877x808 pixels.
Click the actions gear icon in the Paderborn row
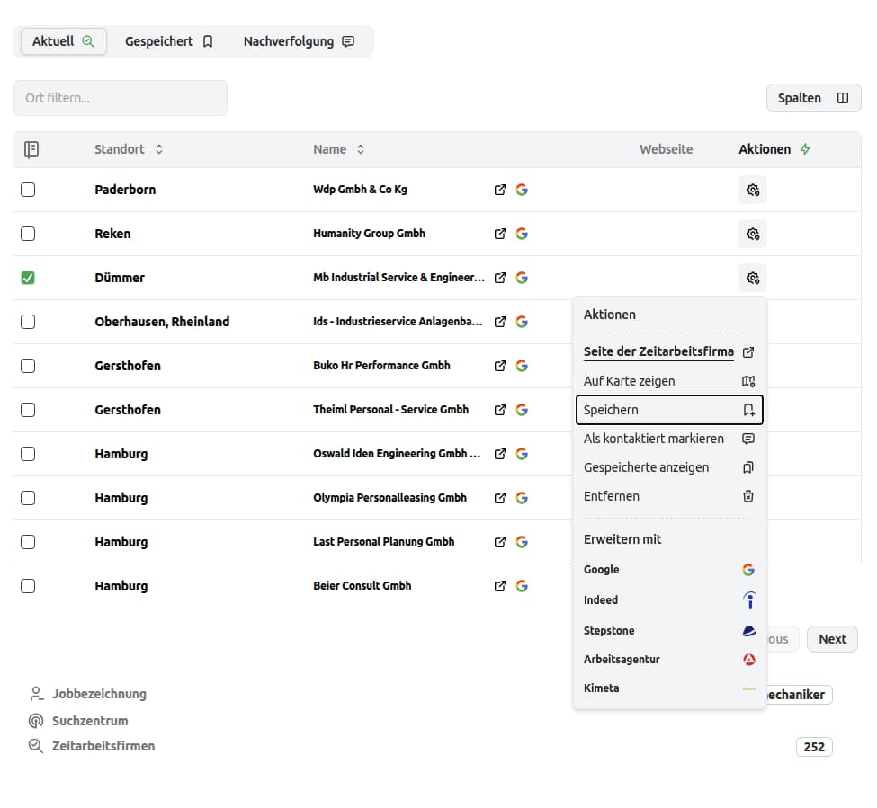pyautogui.click(x=753, y=190)
